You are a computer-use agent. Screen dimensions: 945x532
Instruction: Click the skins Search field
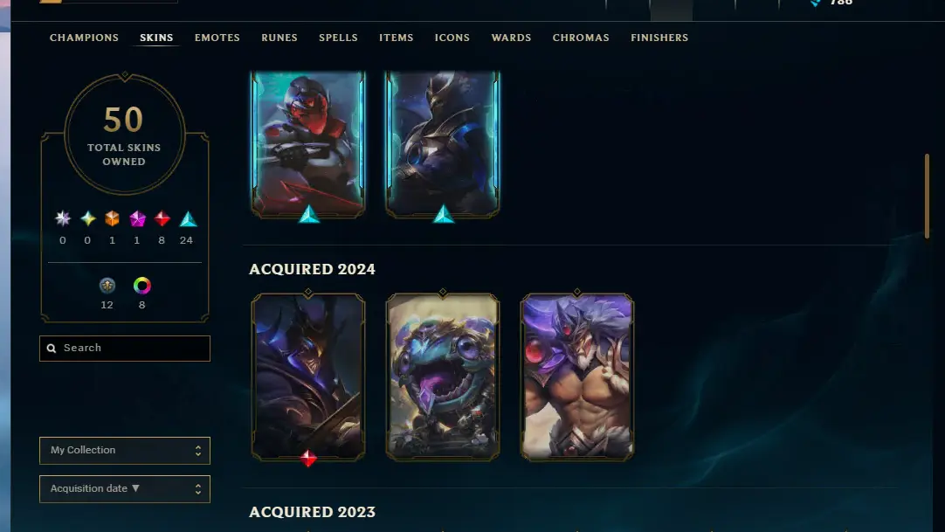point(125,349)
